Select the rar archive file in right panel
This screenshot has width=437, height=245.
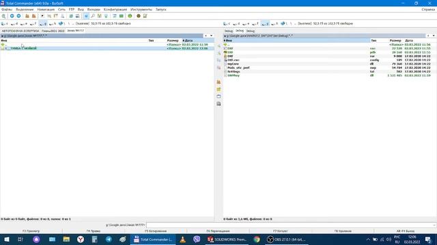pos(330,56)
